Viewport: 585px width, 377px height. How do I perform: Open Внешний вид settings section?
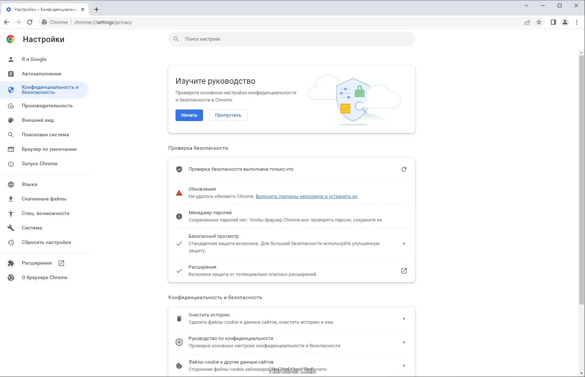38,120
